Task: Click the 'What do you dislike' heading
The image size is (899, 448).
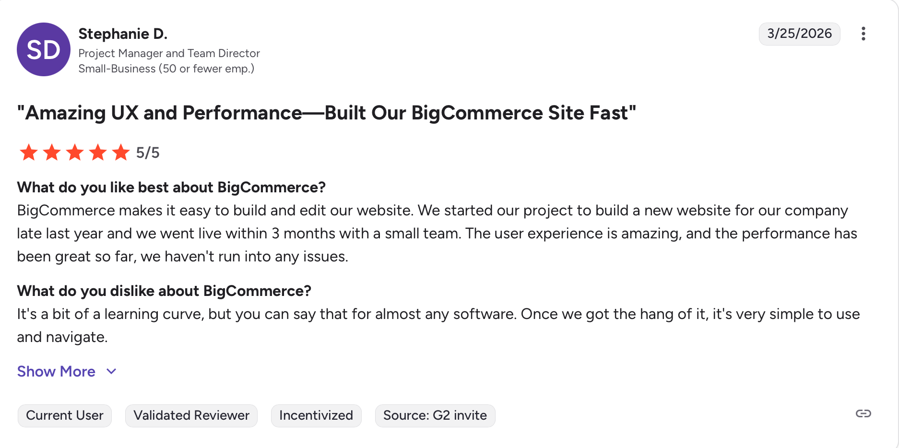Action: [164, 291]
